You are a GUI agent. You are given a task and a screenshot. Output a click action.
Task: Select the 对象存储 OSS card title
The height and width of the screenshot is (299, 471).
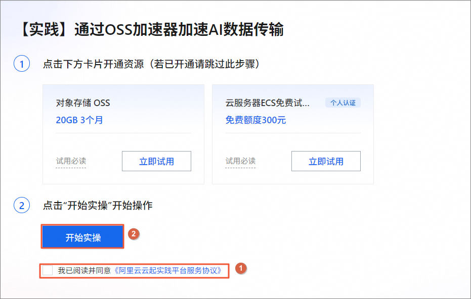point(83,103)
